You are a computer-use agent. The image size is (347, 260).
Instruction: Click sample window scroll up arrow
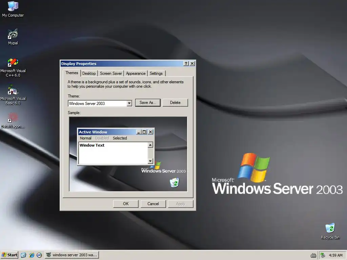(150, 145)
